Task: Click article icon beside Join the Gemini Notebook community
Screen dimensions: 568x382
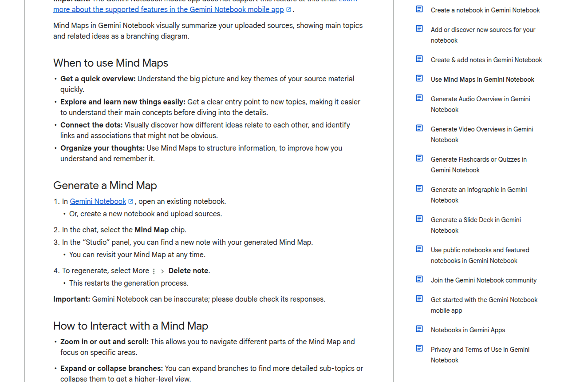Action: click(419, 279)
